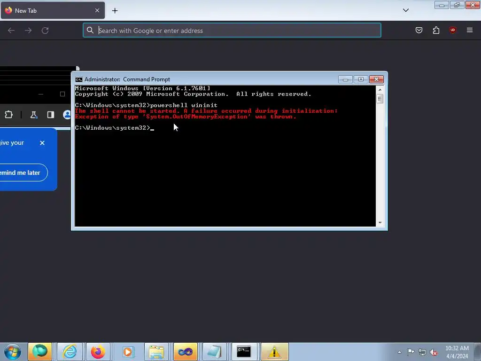Show hidden tray icons arrow
Screen dimensions: 481x361
point(399,352)
